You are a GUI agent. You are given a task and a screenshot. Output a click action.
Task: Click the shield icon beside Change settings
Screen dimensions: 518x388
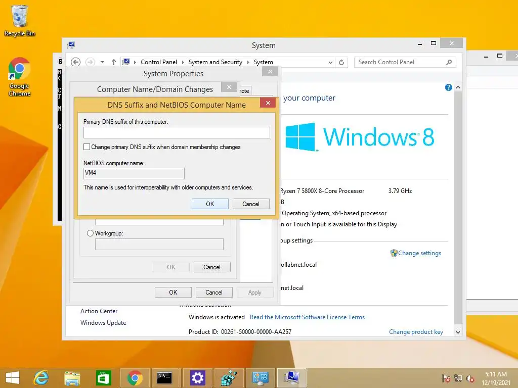394,253
